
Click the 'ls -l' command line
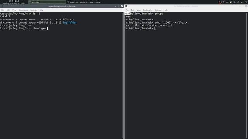tap(20, 14)
